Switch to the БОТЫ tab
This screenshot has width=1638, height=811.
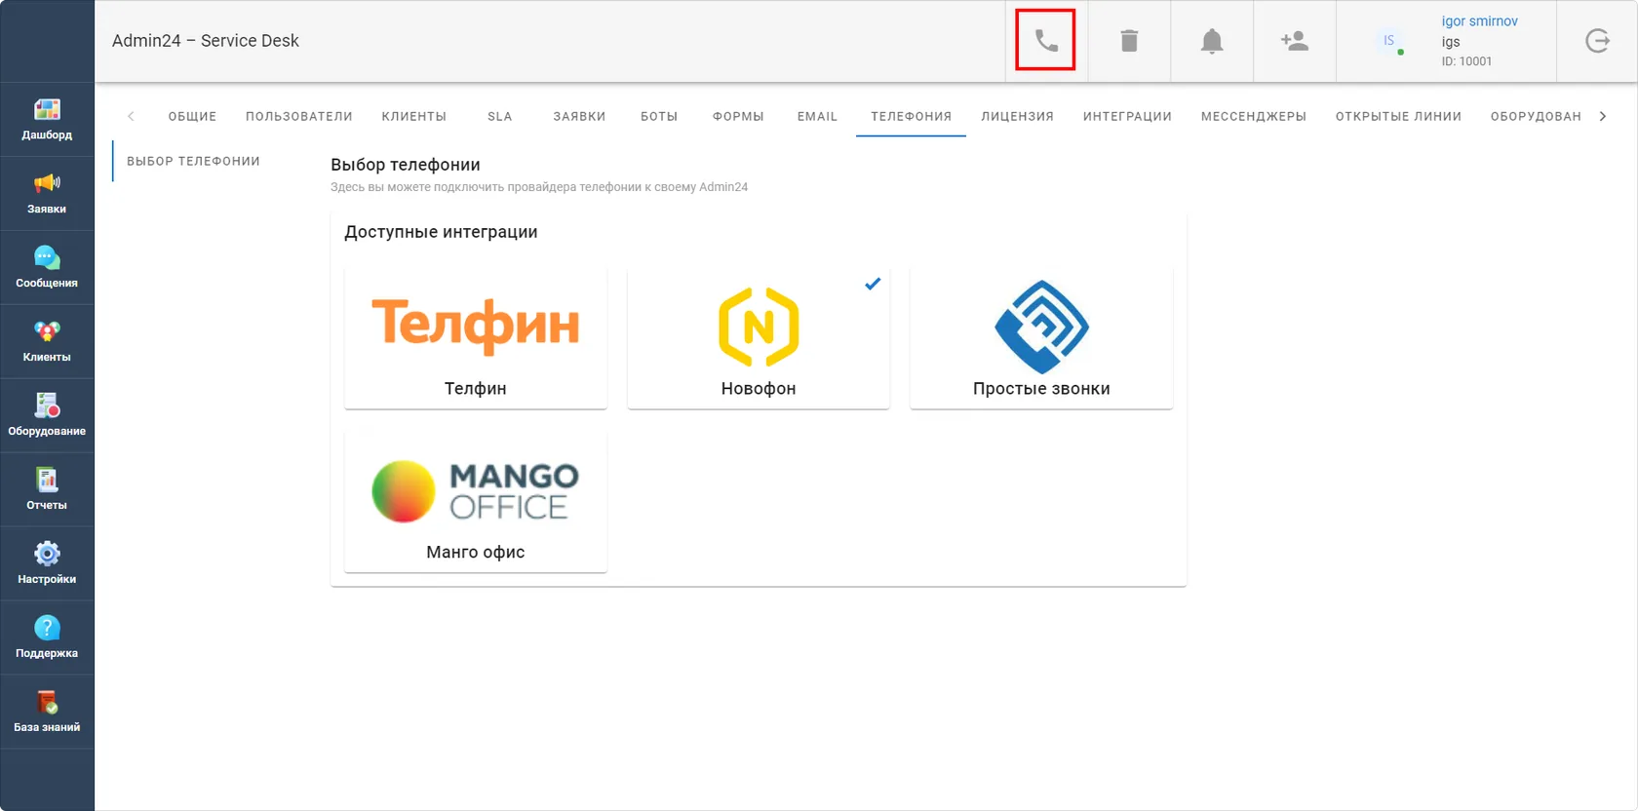pos(659,116)
